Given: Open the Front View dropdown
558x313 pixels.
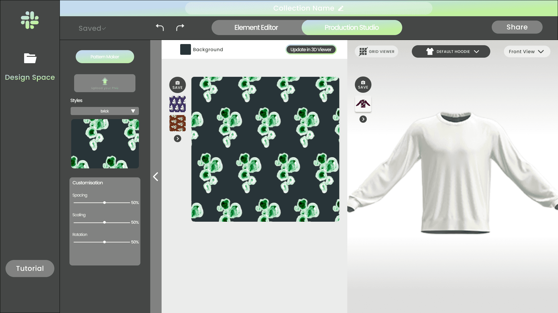Looking at the screenshot, I should click(x=527, y=52).
